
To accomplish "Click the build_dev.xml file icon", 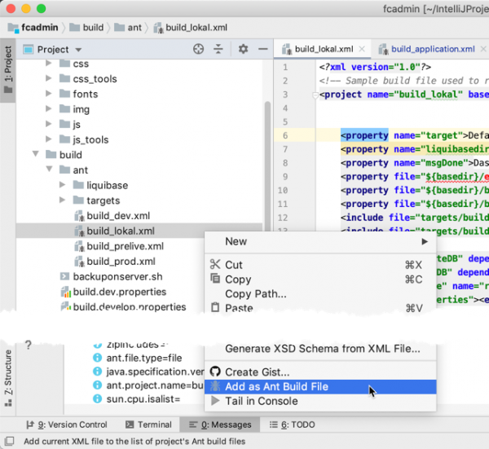I will pos(79,216).
